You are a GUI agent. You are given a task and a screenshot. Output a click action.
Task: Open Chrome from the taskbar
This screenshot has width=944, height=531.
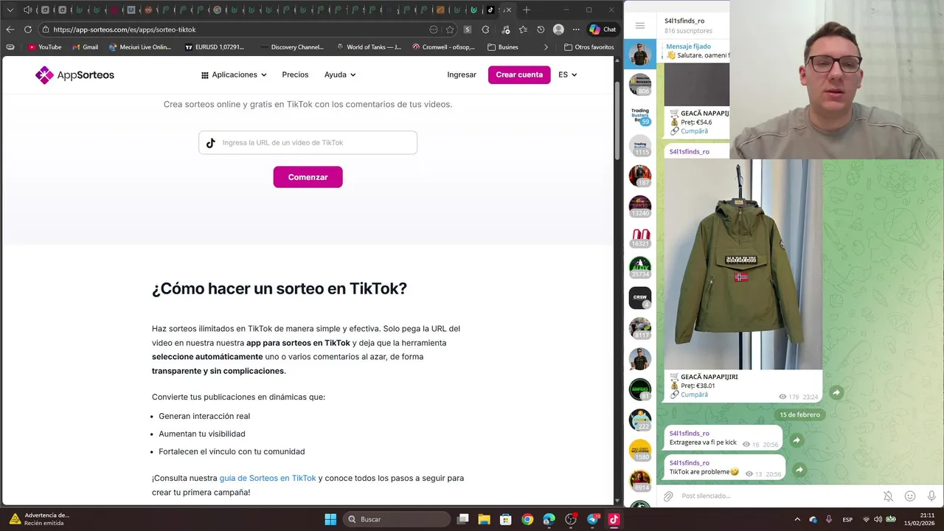tap(527, 519)
